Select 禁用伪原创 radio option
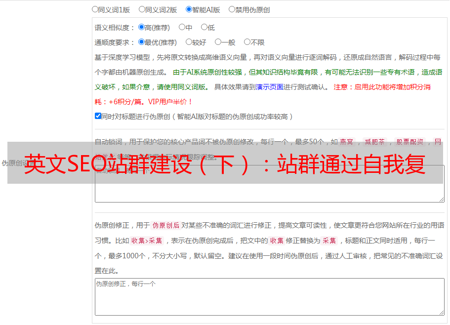The width and height of the screenshot is (450, 325). pyautogui.click(x=232, y=9)
